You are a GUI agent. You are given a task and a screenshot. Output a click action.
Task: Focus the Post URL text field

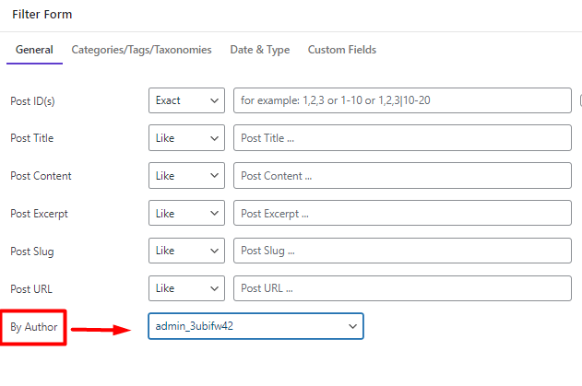click(x=402, y=288)
